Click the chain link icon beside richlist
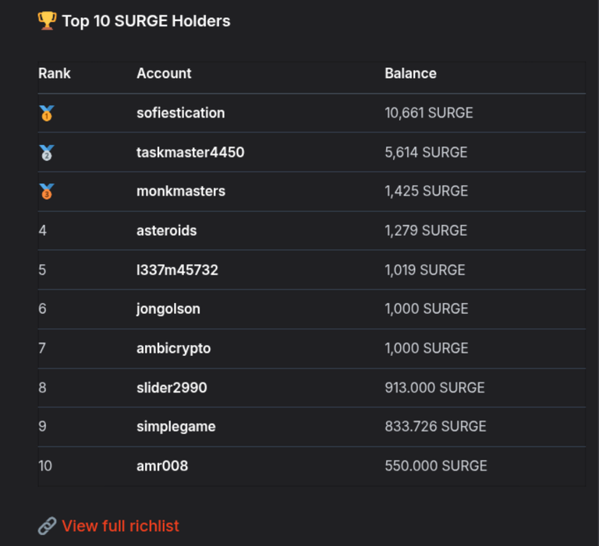This screenshot has height=546, width=599. click(x=48, y=527)
